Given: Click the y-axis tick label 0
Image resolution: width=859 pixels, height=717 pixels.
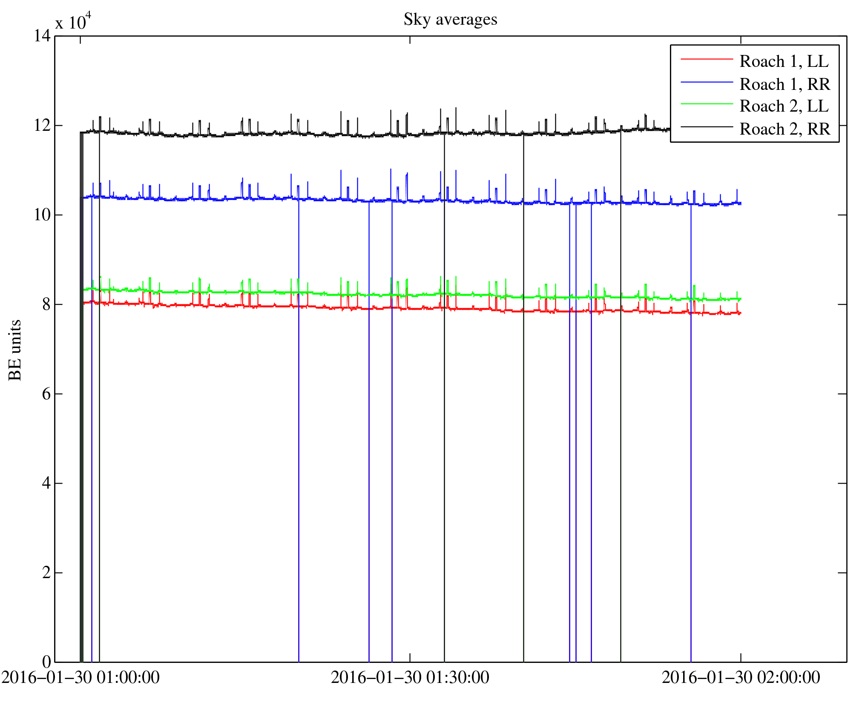Looking at the screenshot, I should click(46, 662).
